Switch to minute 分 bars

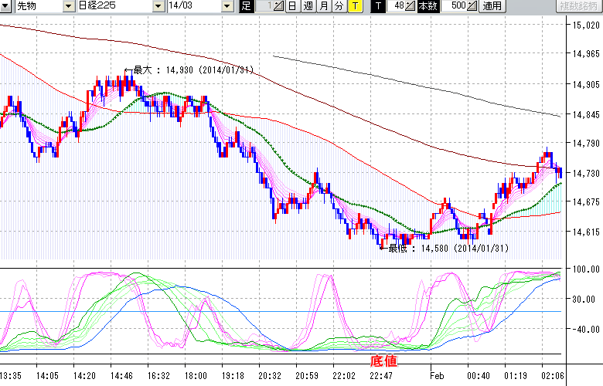pyautogui.click(x=339, y=6)
